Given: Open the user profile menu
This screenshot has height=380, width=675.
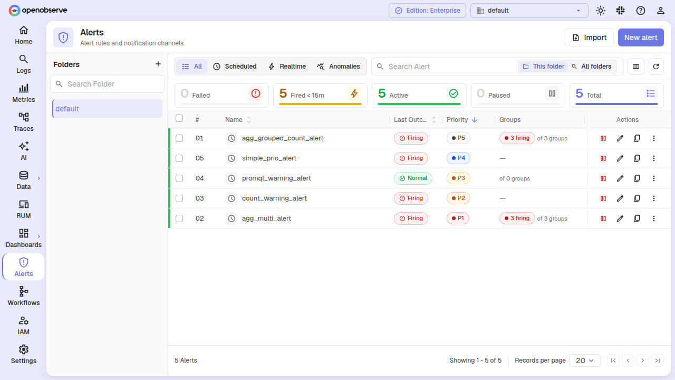Looking at the screenshot, I should (x=660, y=11).
